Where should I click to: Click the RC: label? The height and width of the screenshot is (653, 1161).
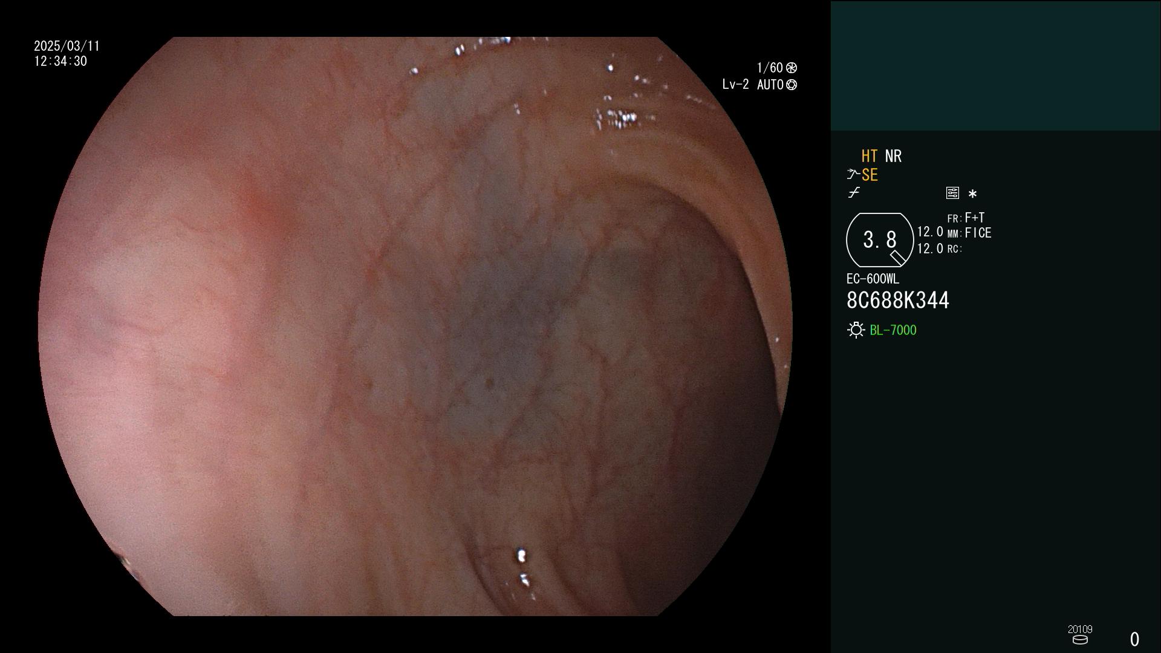[x=954, y=249]
